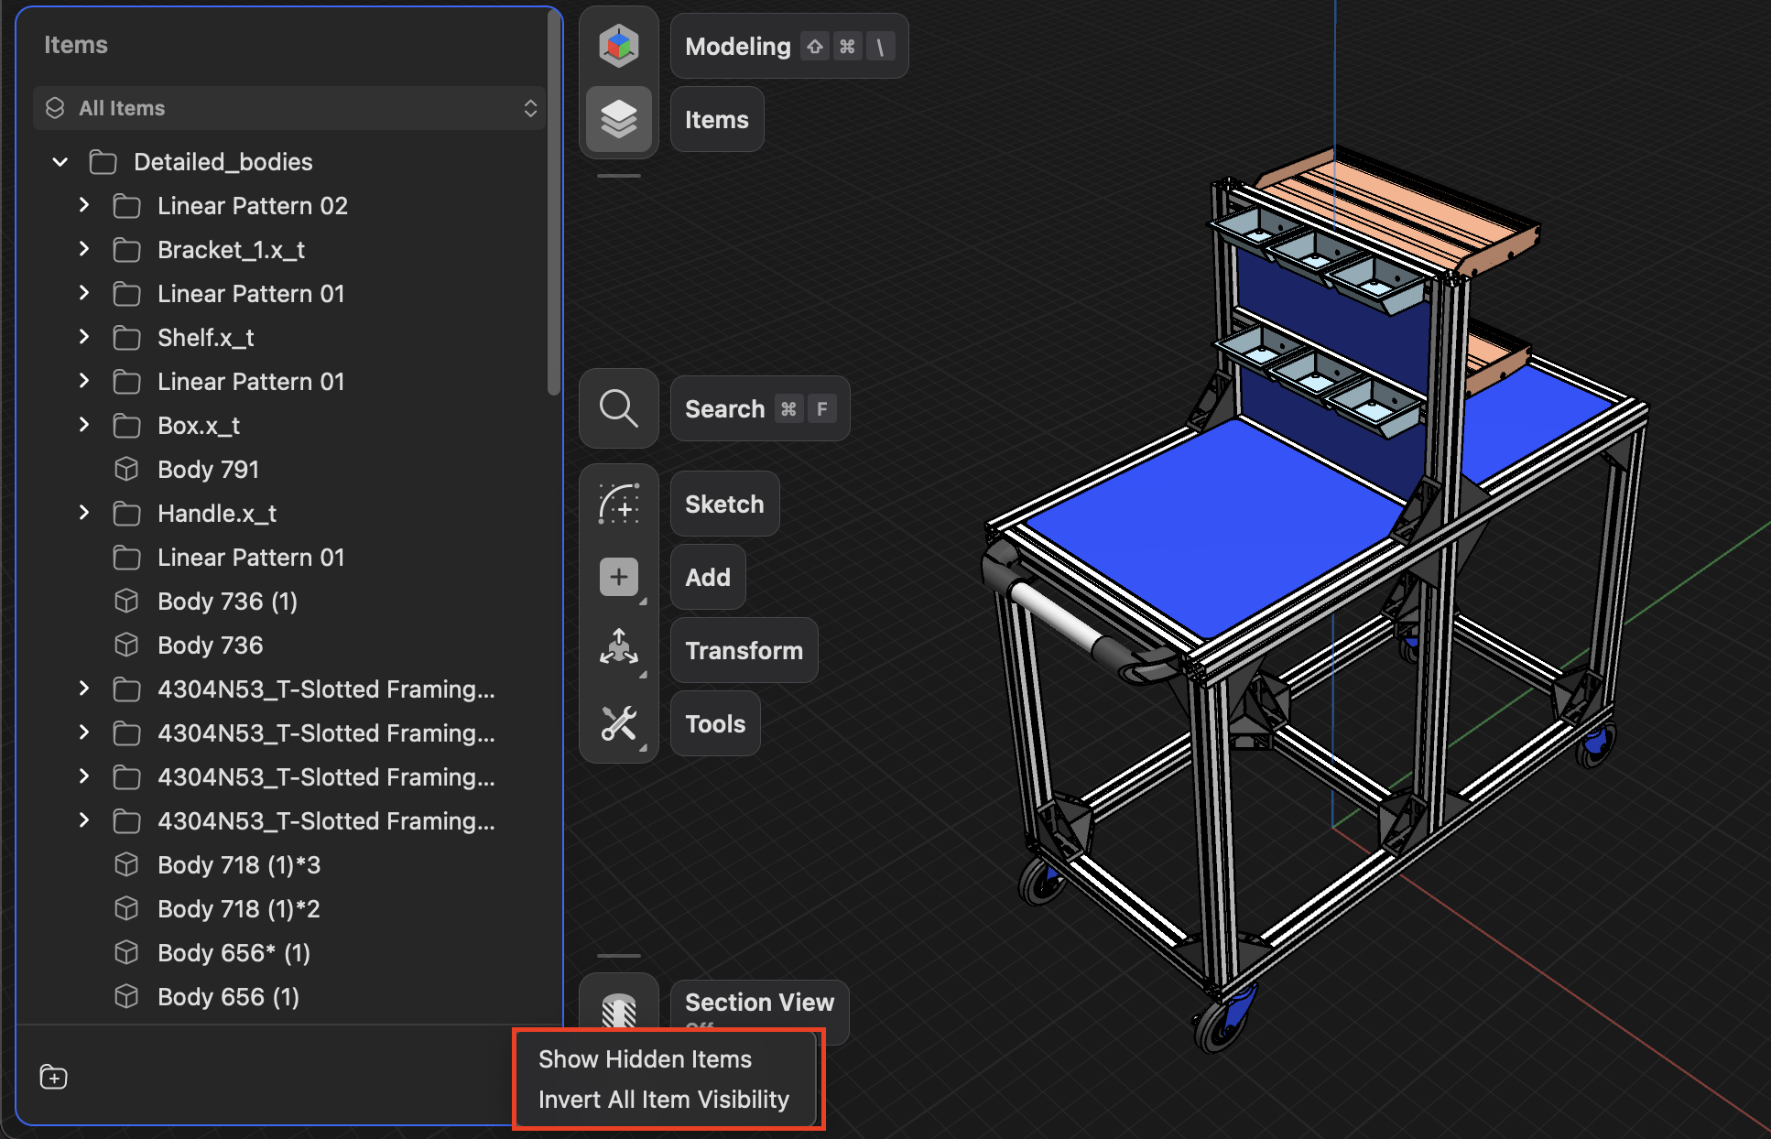Click the Body 791 cube icon
1771x1139 pixels.
(x=126, y=469)
